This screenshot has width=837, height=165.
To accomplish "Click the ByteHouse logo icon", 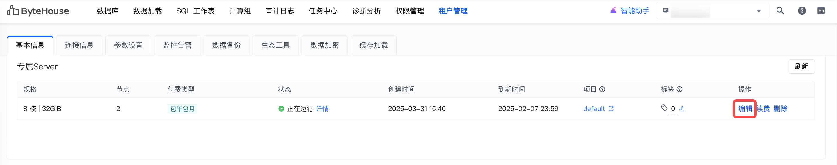I will 13,10.
